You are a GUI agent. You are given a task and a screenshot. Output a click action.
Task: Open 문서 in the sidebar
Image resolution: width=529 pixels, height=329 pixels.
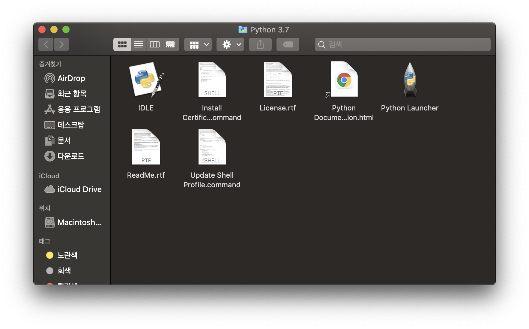point(72,140)
